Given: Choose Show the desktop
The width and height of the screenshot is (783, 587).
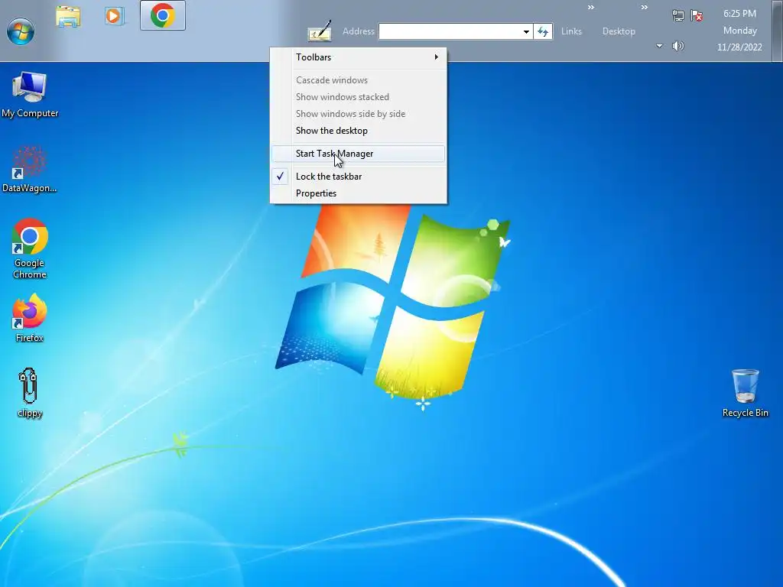Looking at the screenshot, I should pyautogui.click(x=358, y=130).
